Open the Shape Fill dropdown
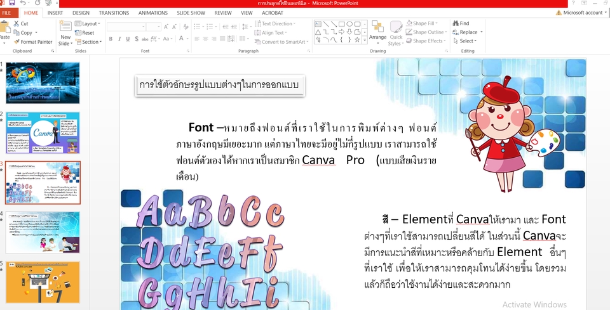The height and width of the screenshot is (310, 610). pyautogui.click(x=423, y=23)
